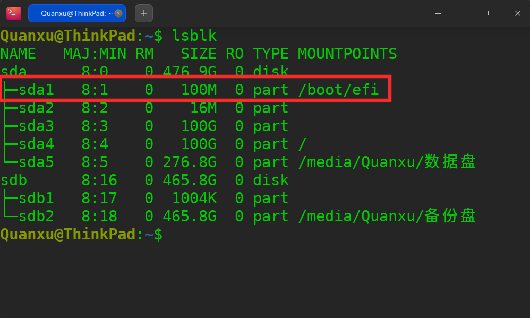Click the TYPE column header
The width and height of the screenshot is (530, 318).
[271, 54]
